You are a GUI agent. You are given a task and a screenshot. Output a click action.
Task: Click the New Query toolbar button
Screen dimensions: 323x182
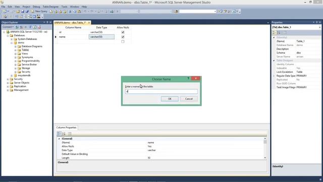pyautogui.click(x=39, y=11)
